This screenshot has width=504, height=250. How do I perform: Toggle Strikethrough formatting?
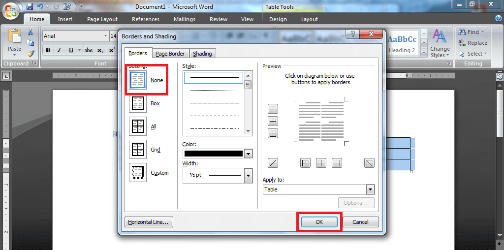click(89, 50)
